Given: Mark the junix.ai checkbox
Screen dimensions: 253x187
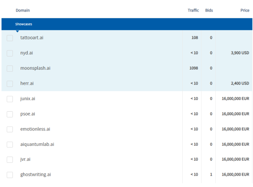Looking at the screenshot, I should [10, 99].
